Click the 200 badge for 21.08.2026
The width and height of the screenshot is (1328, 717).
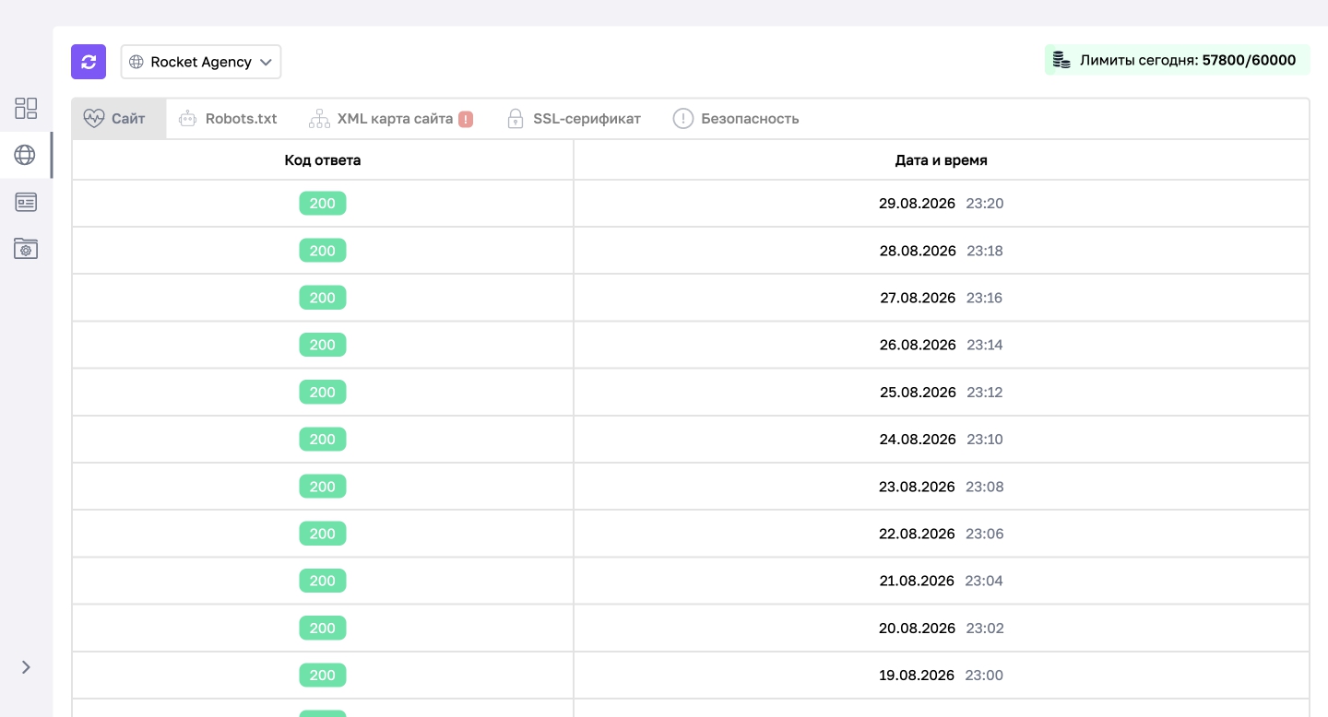pyautogui.click(x=323, y=581)
